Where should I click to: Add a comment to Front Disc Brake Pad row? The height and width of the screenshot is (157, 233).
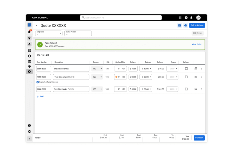click(x=196, y=77)
